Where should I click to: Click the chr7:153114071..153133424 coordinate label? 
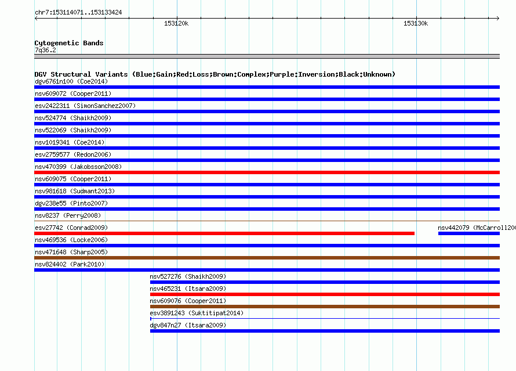pyautogui.click(x=78, y=12)
